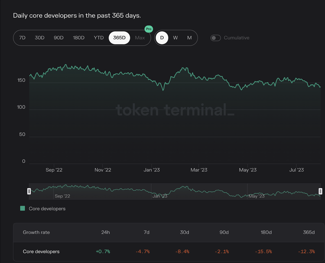Switch to 90D time range
The height and width of the screenshot is (263, 325).
click(x=58, y=38)
